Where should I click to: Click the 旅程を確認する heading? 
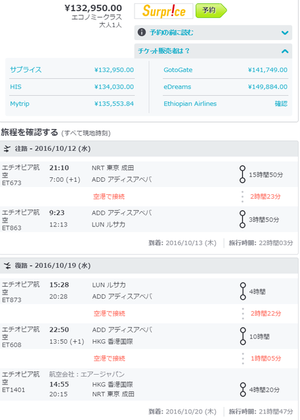[29, 133]
